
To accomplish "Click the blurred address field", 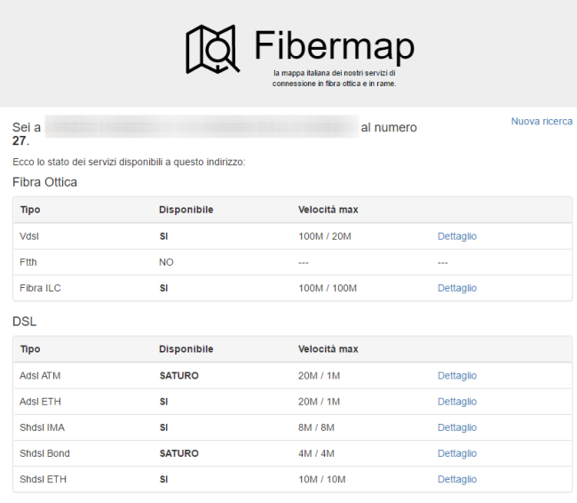I will pyautogui.click(x=202, y=126).
